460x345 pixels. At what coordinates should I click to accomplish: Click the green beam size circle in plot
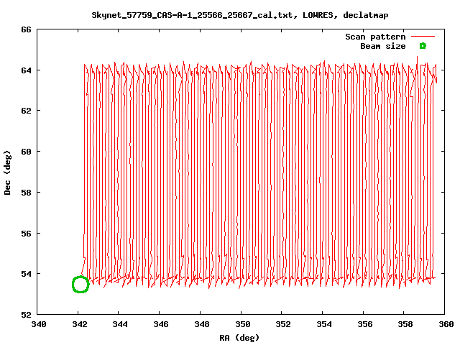[80, 285]
